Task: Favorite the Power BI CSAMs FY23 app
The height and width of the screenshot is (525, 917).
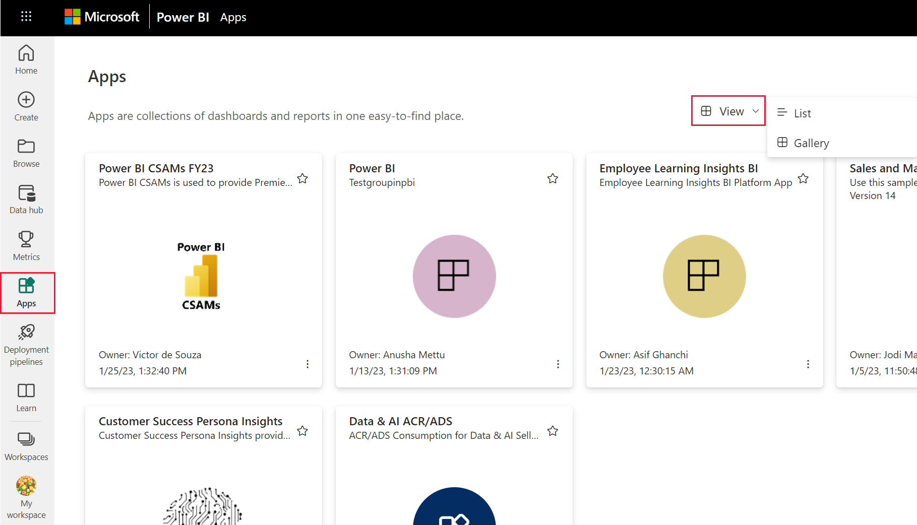Action: 302,178
